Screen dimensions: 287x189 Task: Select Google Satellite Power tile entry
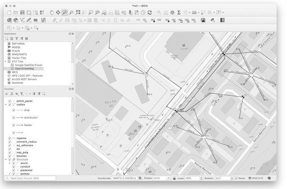29,65
